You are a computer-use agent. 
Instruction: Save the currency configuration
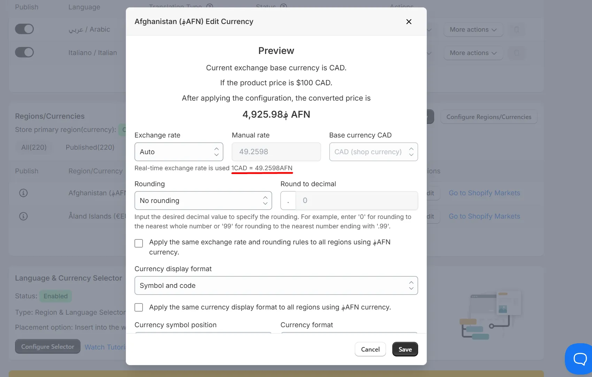pyautogui.click(x=405, y=349)
